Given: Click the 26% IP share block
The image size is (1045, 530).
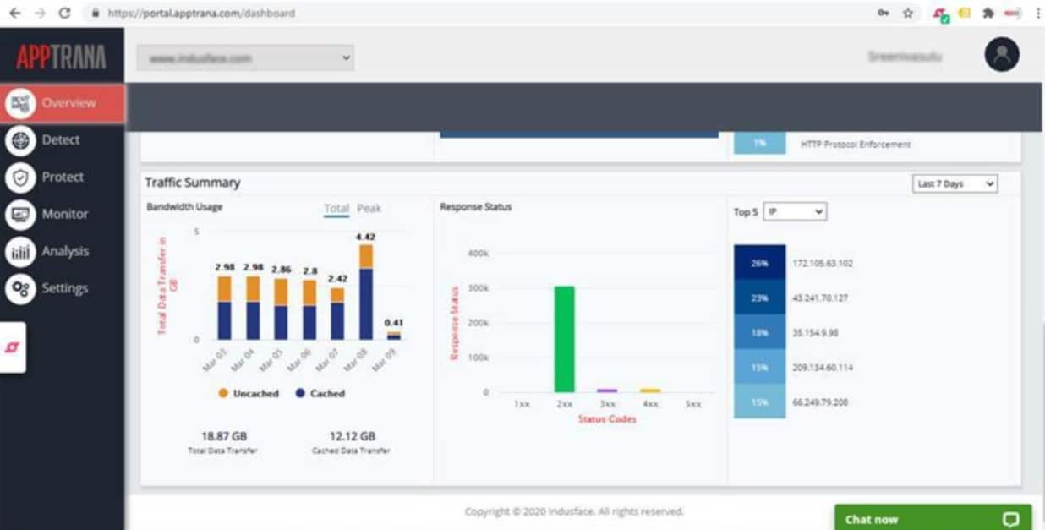Looking at the screenshot, I should [759, 263].
